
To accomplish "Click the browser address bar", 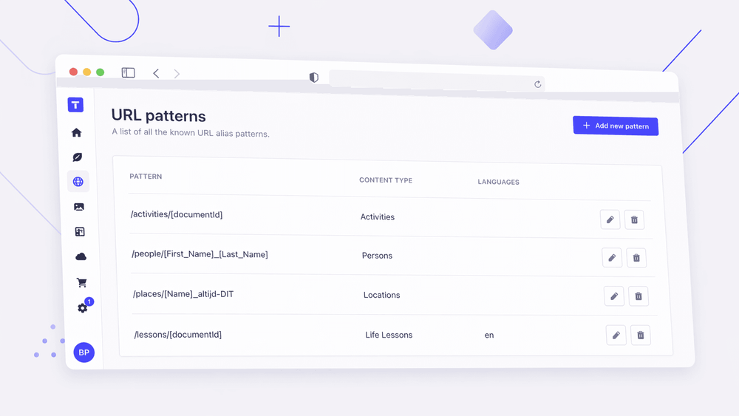I will pos(437,80).
